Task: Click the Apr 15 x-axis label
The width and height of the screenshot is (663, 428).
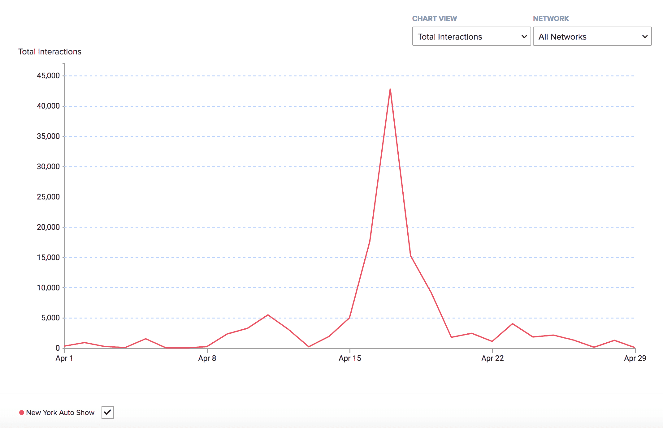Action: [x=350, y=358]
